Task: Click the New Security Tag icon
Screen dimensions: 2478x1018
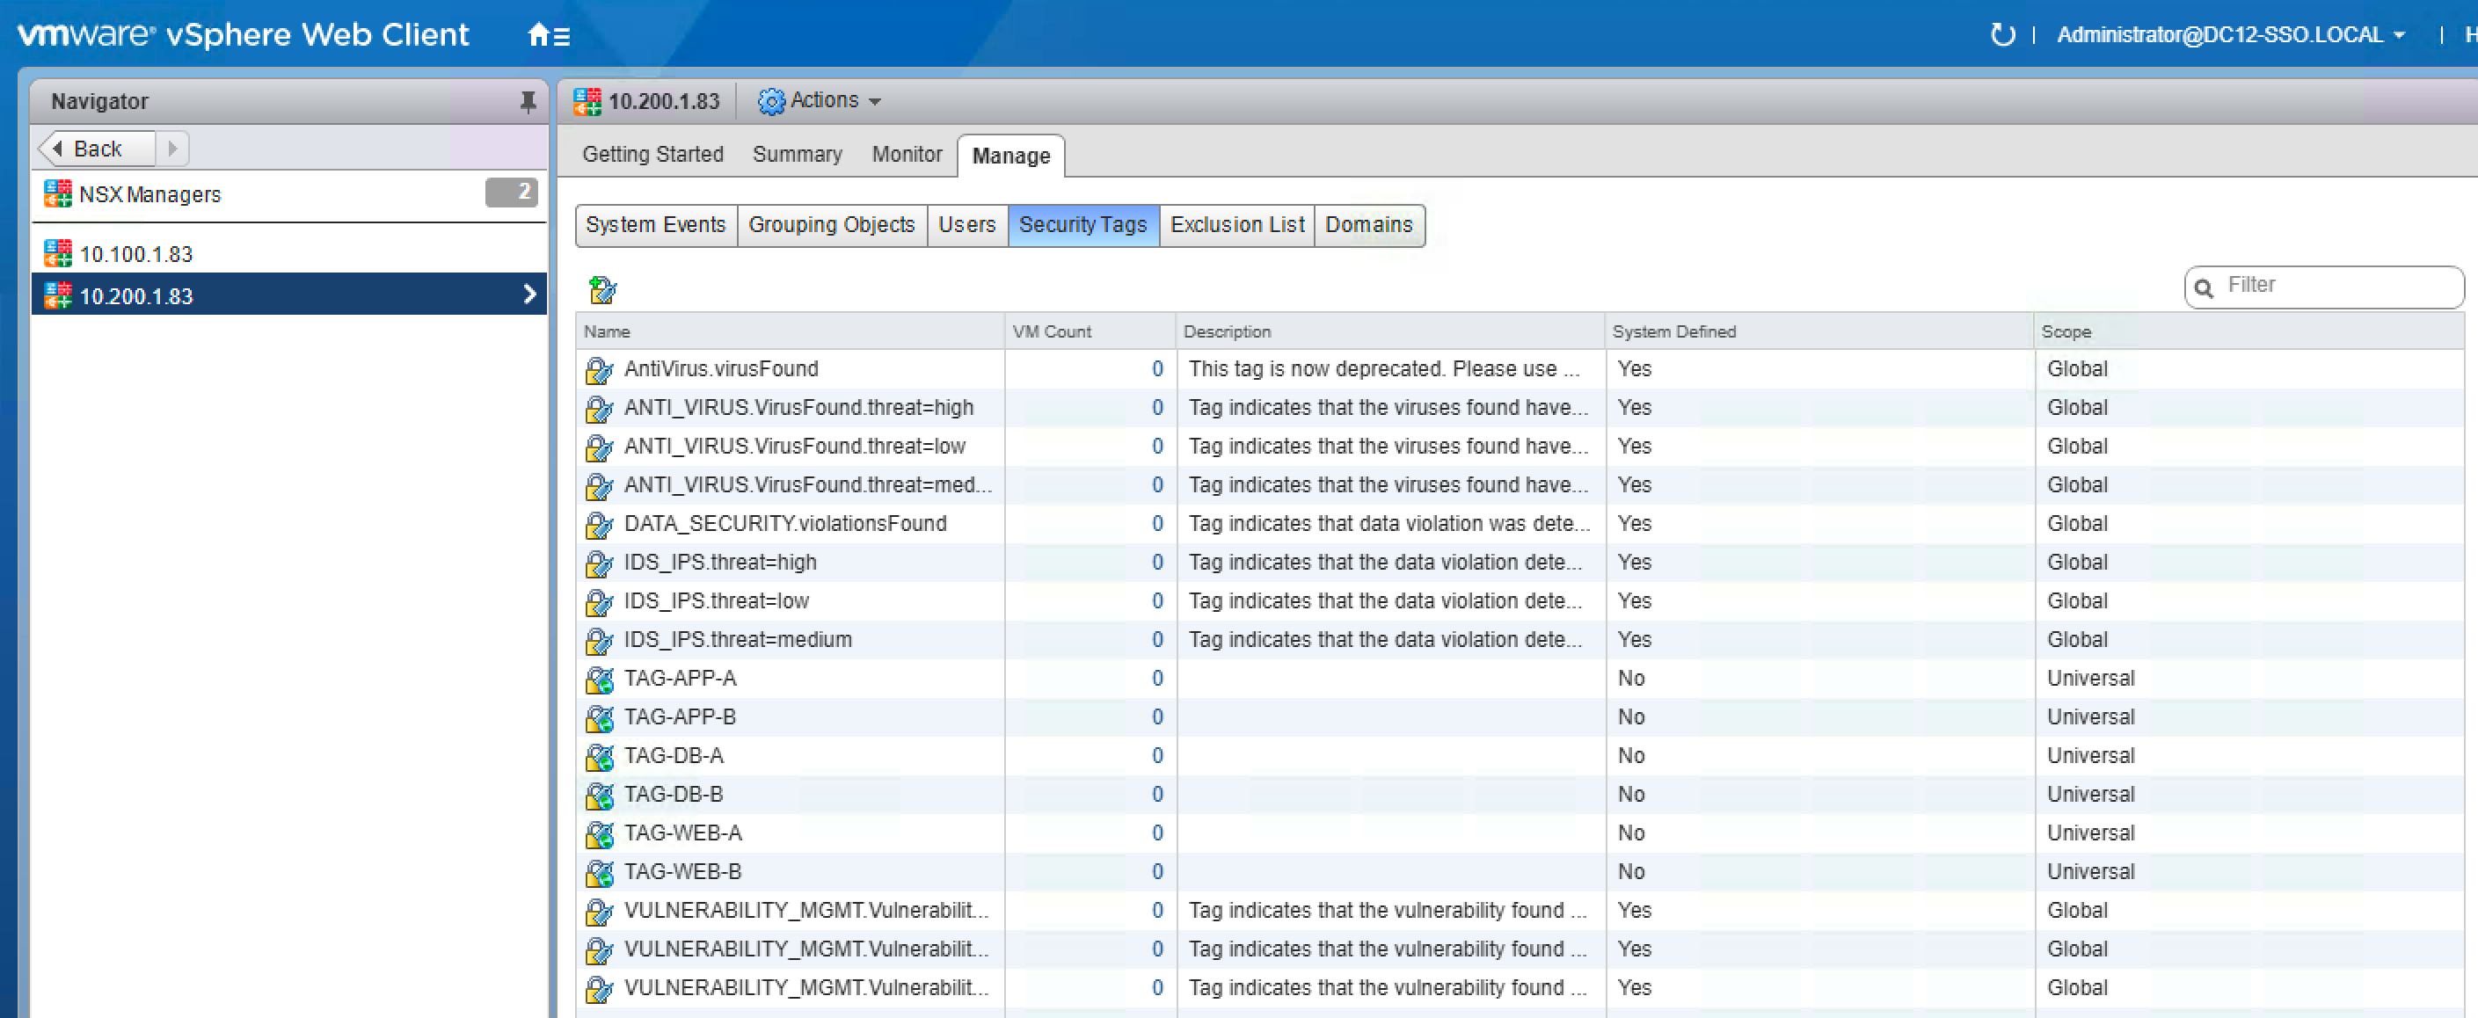Action: [602, 288]
